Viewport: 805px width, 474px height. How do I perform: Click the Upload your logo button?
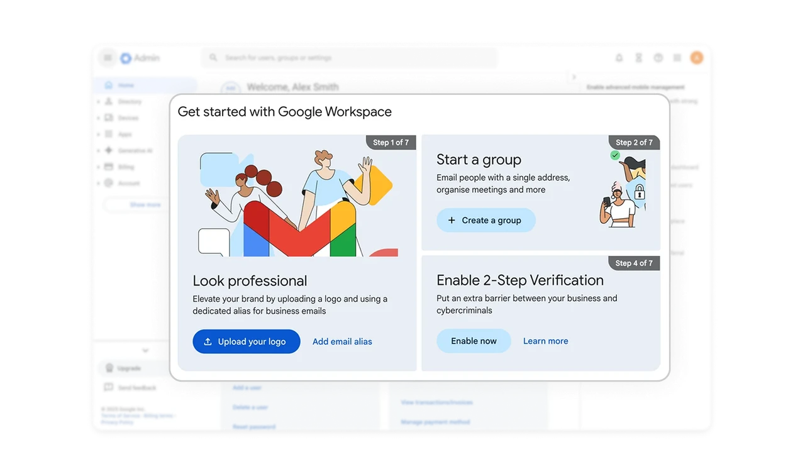click(x=247, y=341)
